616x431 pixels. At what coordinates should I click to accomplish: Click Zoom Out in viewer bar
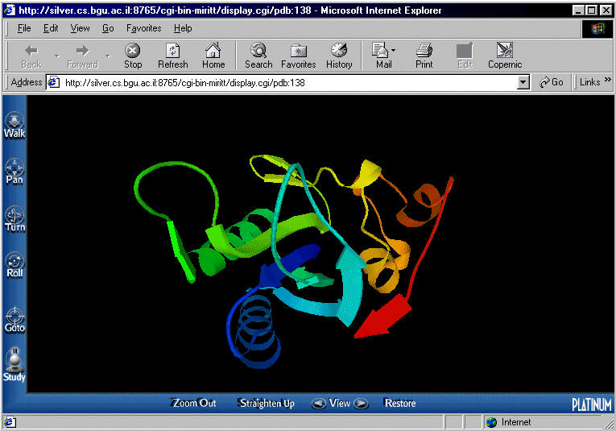click(x=194, y=403)
